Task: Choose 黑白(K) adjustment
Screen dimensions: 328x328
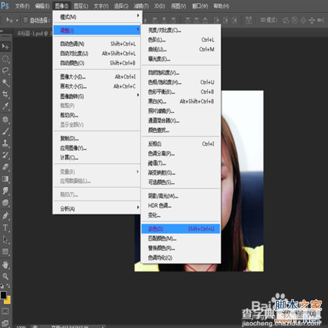Action: [x=180, y=102]
